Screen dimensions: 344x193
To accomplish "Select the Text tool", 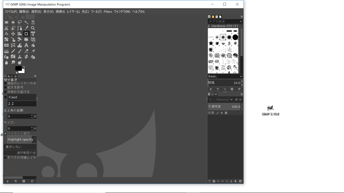I will (26, 45).
